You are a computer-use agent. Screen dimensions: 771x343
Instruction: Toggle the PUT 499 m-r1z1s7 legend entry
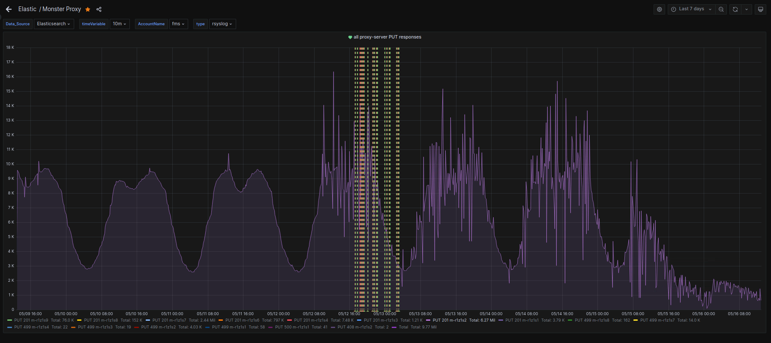coord(657,320)
